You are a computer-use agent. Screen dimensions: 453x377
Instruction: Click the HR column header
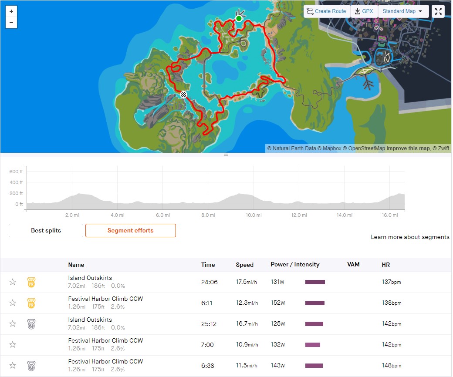386,265
